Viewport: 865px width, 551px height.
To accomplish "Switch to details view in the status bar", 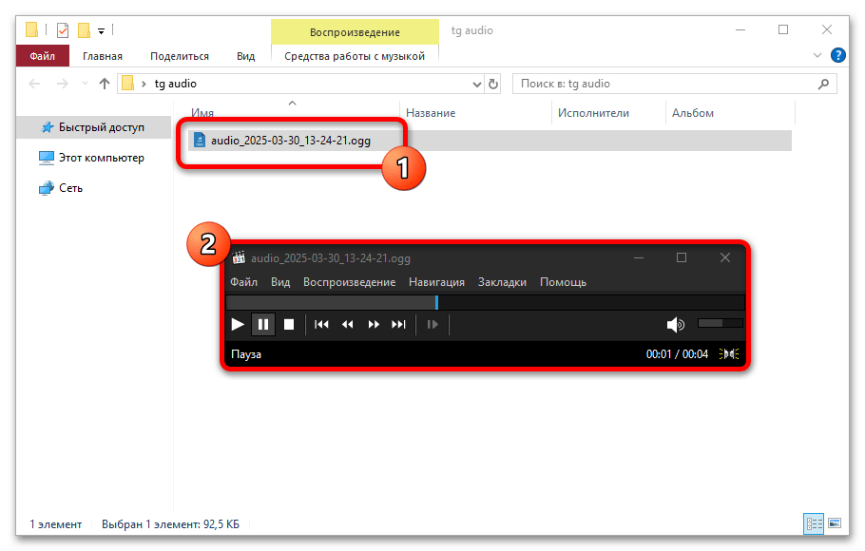I will [x=814, y=522].
